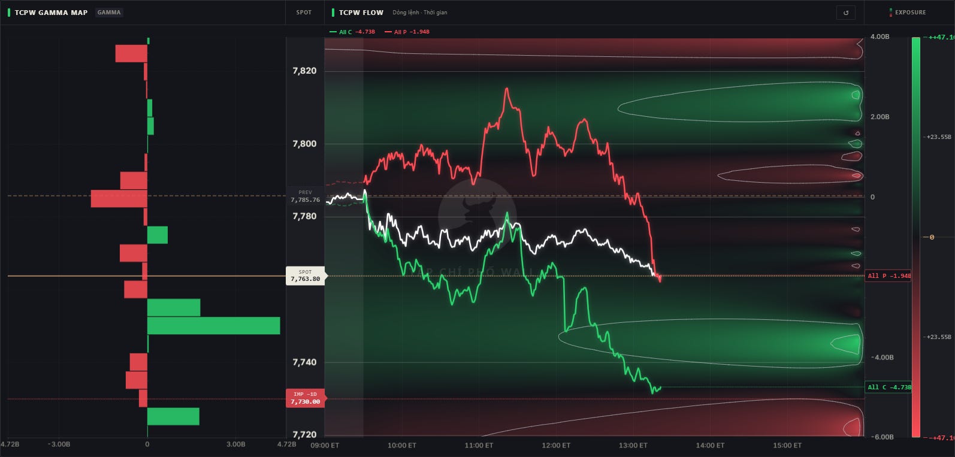Click the longest green bar in the gamma map

coord(213,325)
